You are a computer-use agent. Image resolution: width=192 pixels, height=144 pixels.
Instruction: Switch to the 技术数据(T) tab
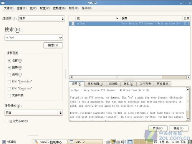[x=95, y=84]
